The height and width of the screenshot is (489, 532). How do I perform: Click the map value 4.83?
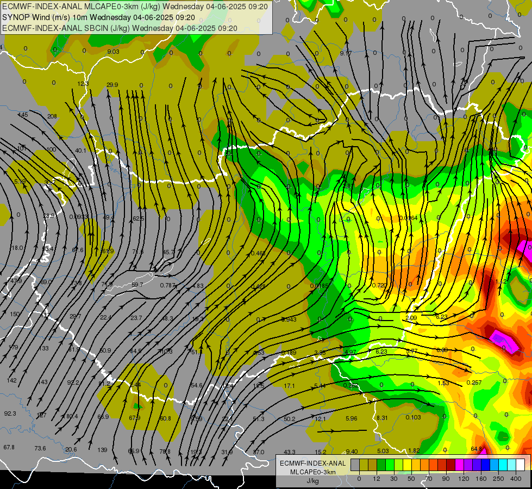coord(198,286)
